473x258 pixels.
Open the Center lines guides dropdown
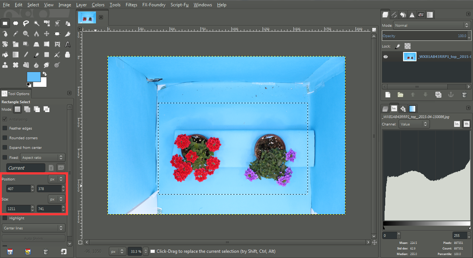[x=33, y=228]
